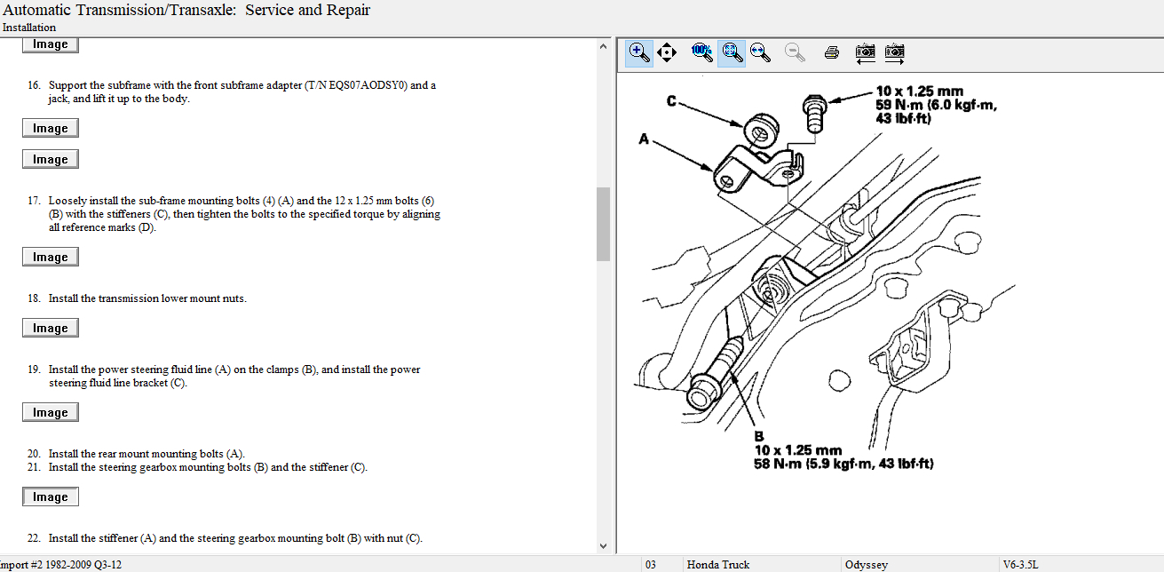Click step 18 'transmission lower mount nuts' text
1164x572 pixels.
pos(147,298)
